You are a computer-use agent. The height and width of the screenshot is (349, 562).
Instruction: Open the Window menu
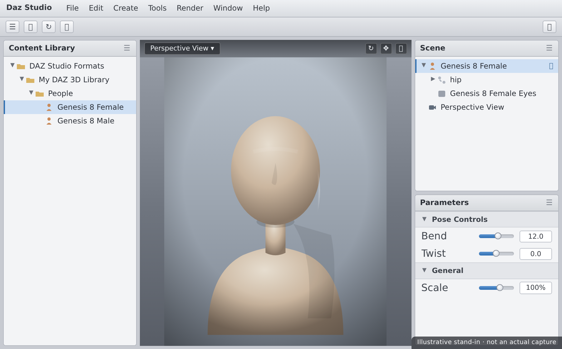[228, 8]
